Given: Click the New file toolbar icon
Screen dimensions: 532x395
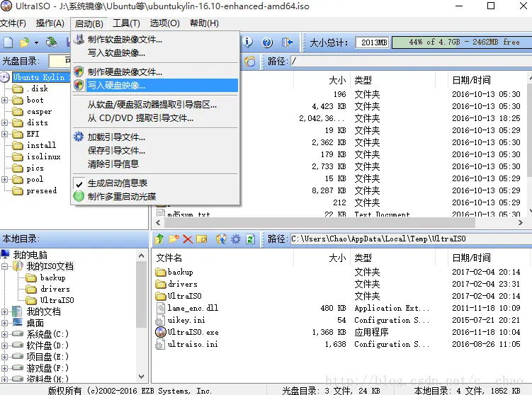Looking at the screenshot, I should point(9,42).
